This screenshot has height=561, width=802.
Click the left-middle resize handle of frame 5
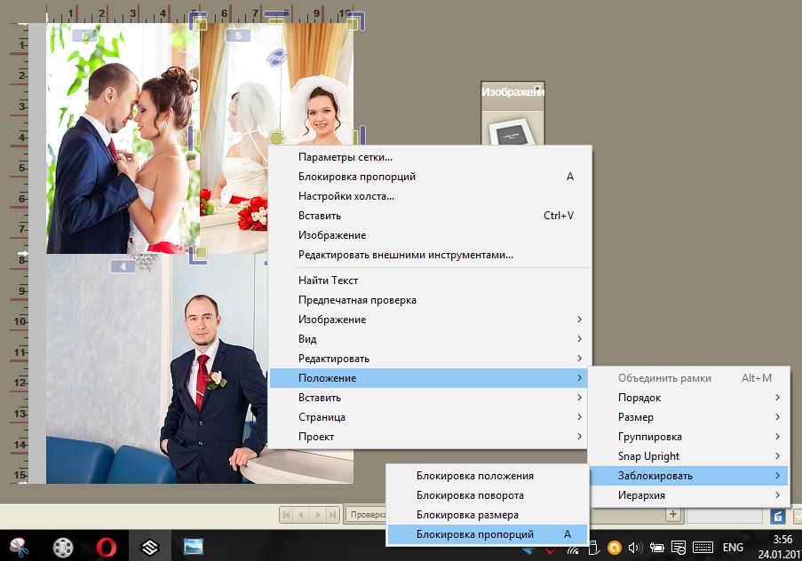[x=196, y=137]
